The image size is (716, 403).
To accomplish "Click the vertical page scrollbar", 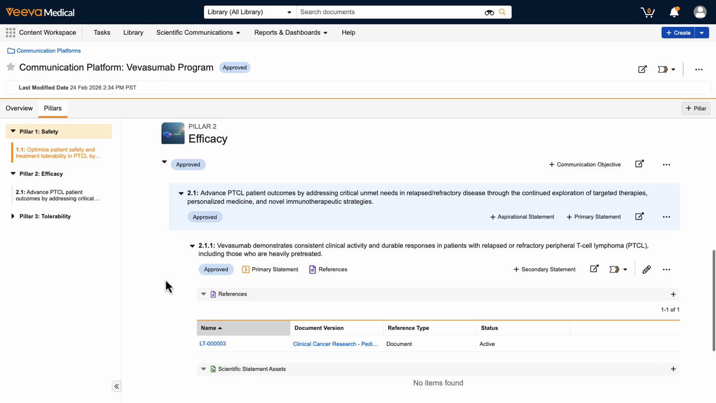I will 713,299.
